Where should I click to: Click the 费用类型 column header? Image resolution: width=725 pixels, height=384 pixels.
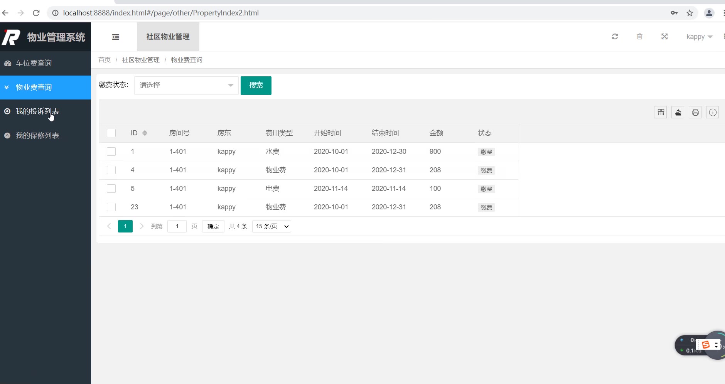pyautogui.click(x=279, y=133)
